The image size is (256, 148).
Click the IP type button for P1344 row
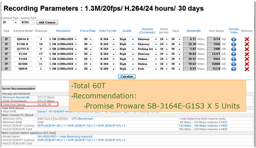pyautogui.click(x=6, y=54)
